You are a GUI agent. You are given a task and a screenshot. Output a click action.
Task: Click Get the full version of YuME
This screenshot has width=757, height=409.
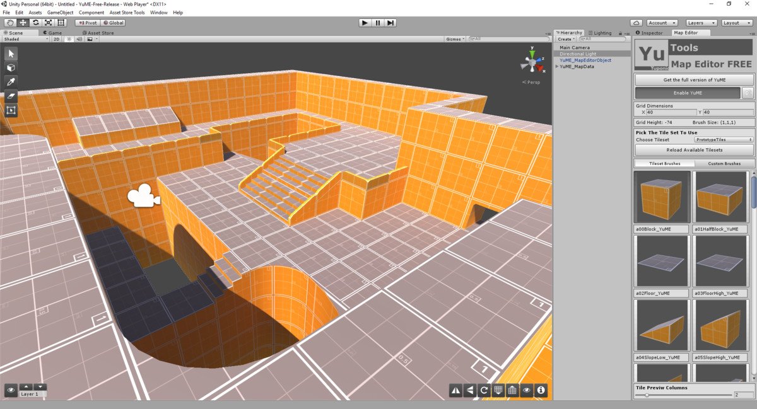[694, 80]
